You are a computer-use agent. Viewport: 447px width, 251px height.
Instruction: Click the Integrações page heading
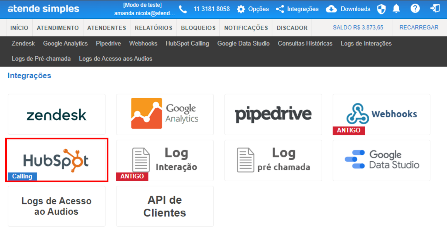click(29, 76)
